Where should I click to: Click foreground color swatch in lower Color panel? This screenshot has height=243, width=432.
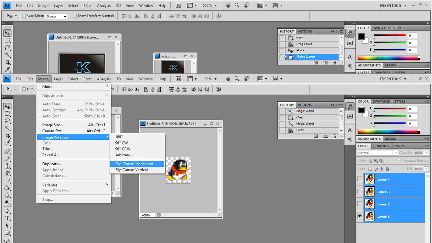(361, 110)
